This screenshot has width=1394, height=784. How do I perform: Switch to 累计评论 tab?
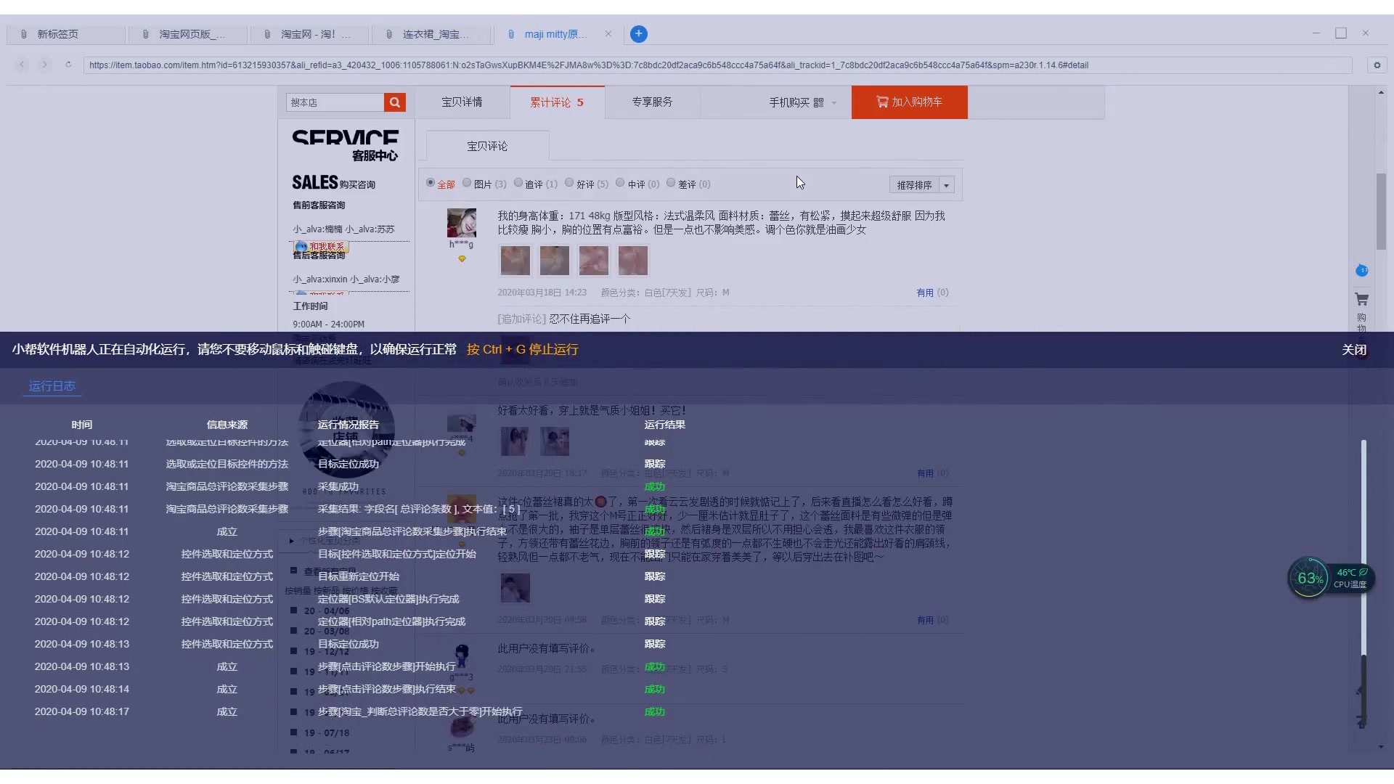point(557,102)
